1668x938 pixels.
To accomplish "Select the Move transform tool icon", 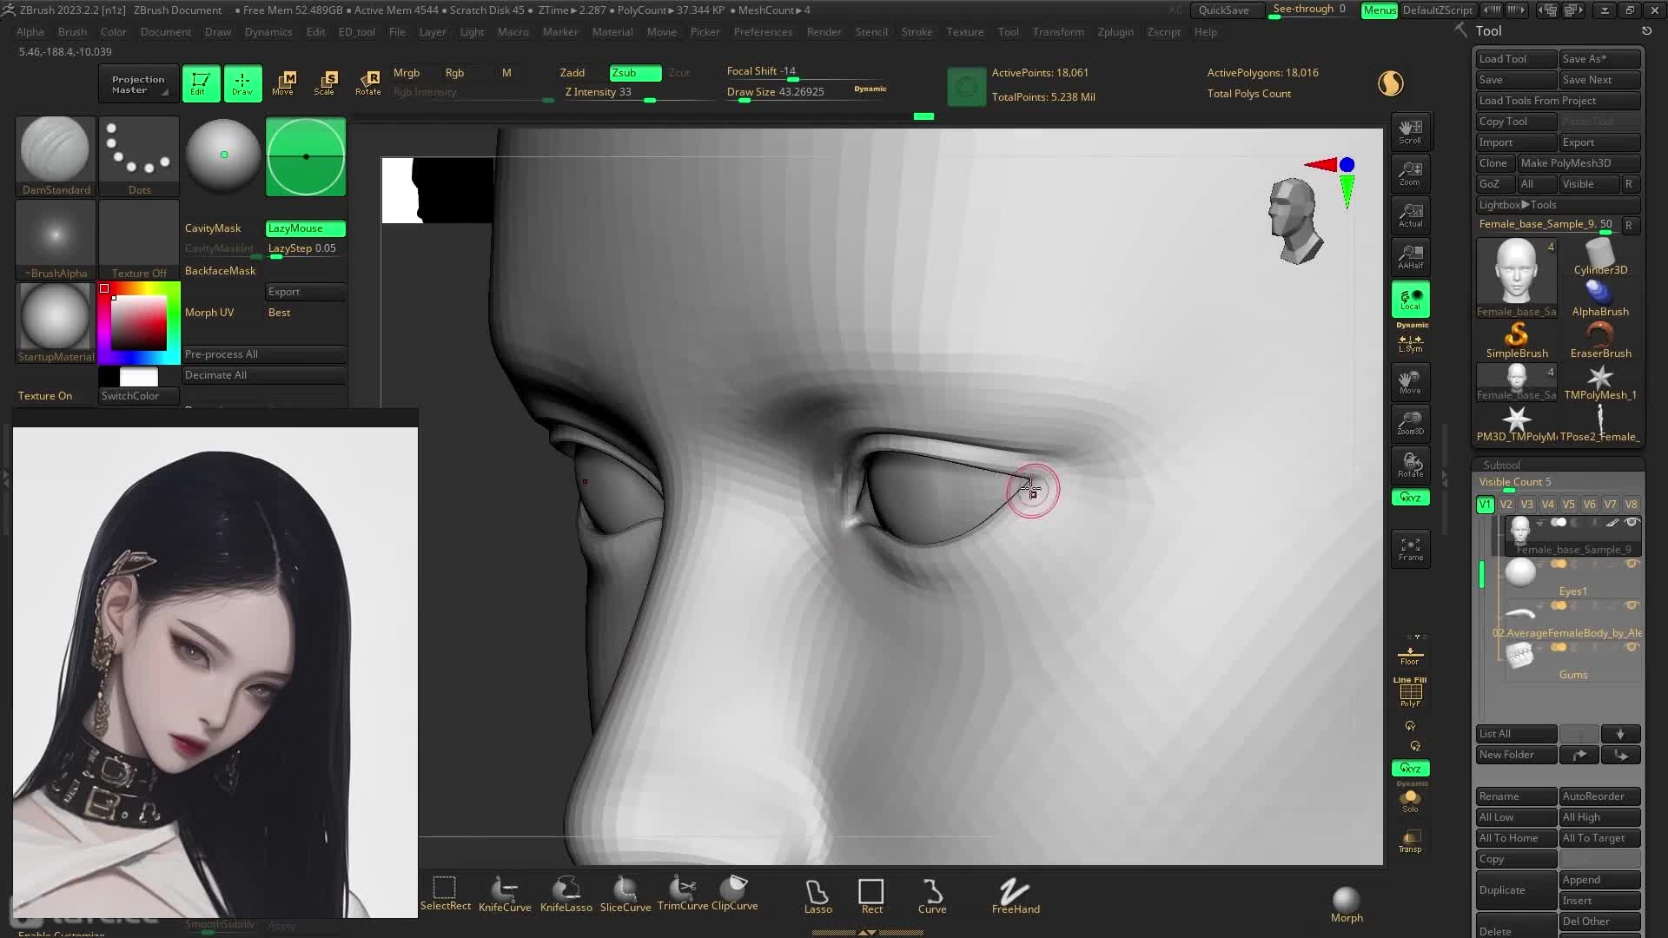I will coord(283,83).
